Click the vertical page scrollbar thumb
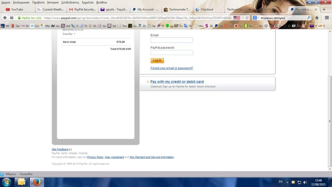 click(330, 121)
